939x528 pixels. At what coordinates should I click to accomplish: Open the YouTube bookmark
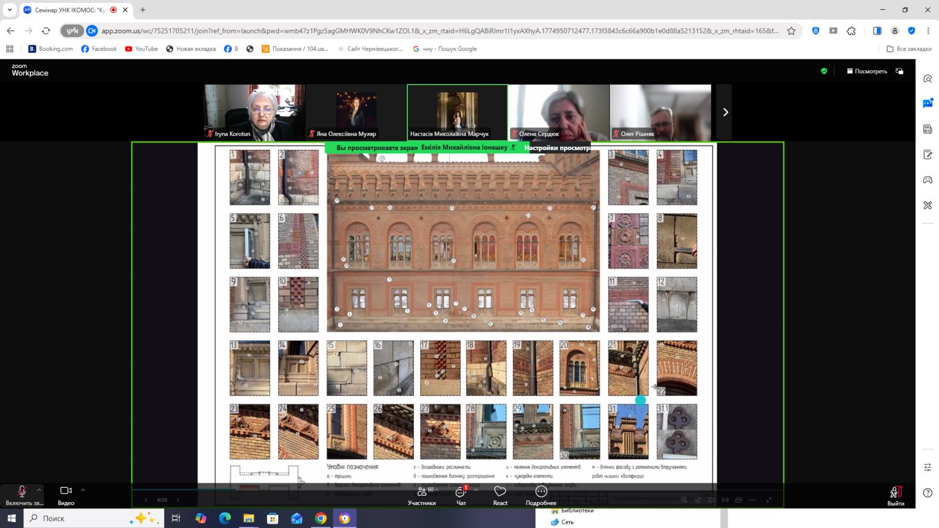click(141, 49)
